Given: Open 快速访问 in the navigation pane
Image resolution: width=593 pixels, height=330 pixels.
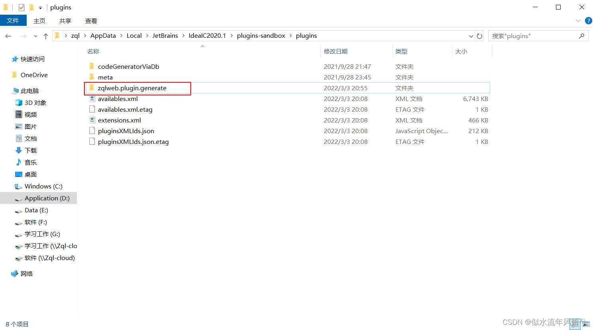Looking at the screenshot, I should (x=33, y=59).
